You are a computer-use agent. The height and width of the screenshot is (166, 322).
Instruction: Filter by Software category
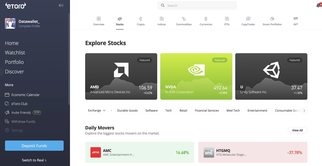tap(151, 111)
